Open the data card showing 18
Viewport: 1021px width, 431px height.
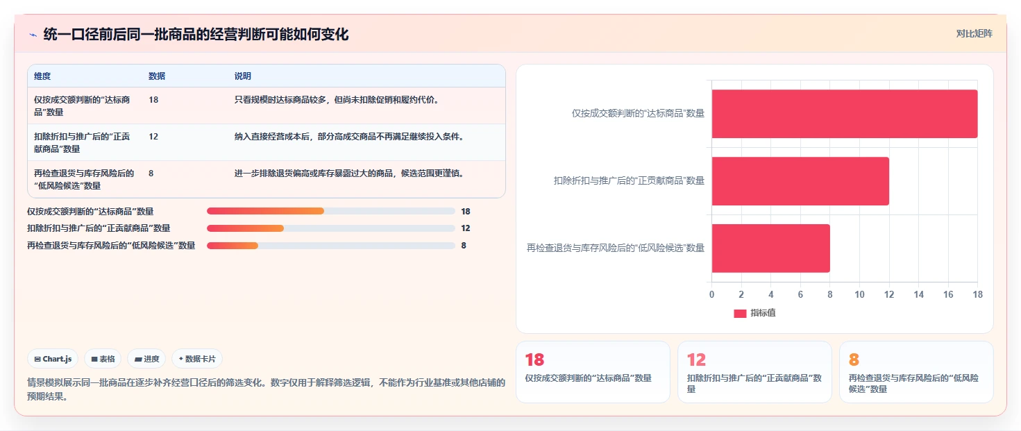(x=593, y=372)
